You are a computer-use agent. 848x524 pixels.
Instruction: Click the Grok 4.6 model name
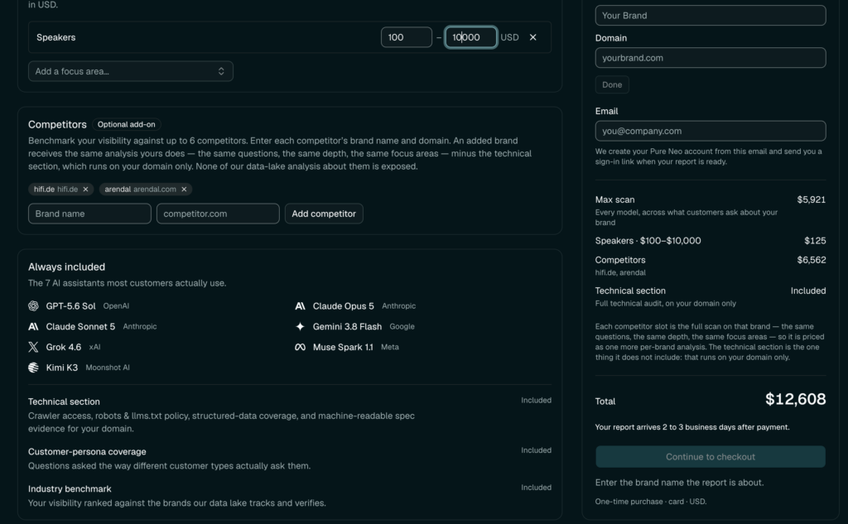(63, 347)
